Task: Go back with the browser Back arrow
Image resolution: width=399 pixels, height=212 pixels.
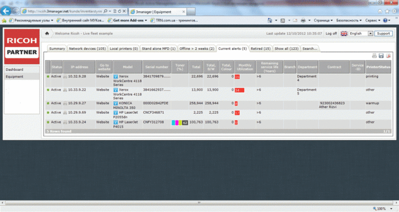Action: click(x=5, y=11)
